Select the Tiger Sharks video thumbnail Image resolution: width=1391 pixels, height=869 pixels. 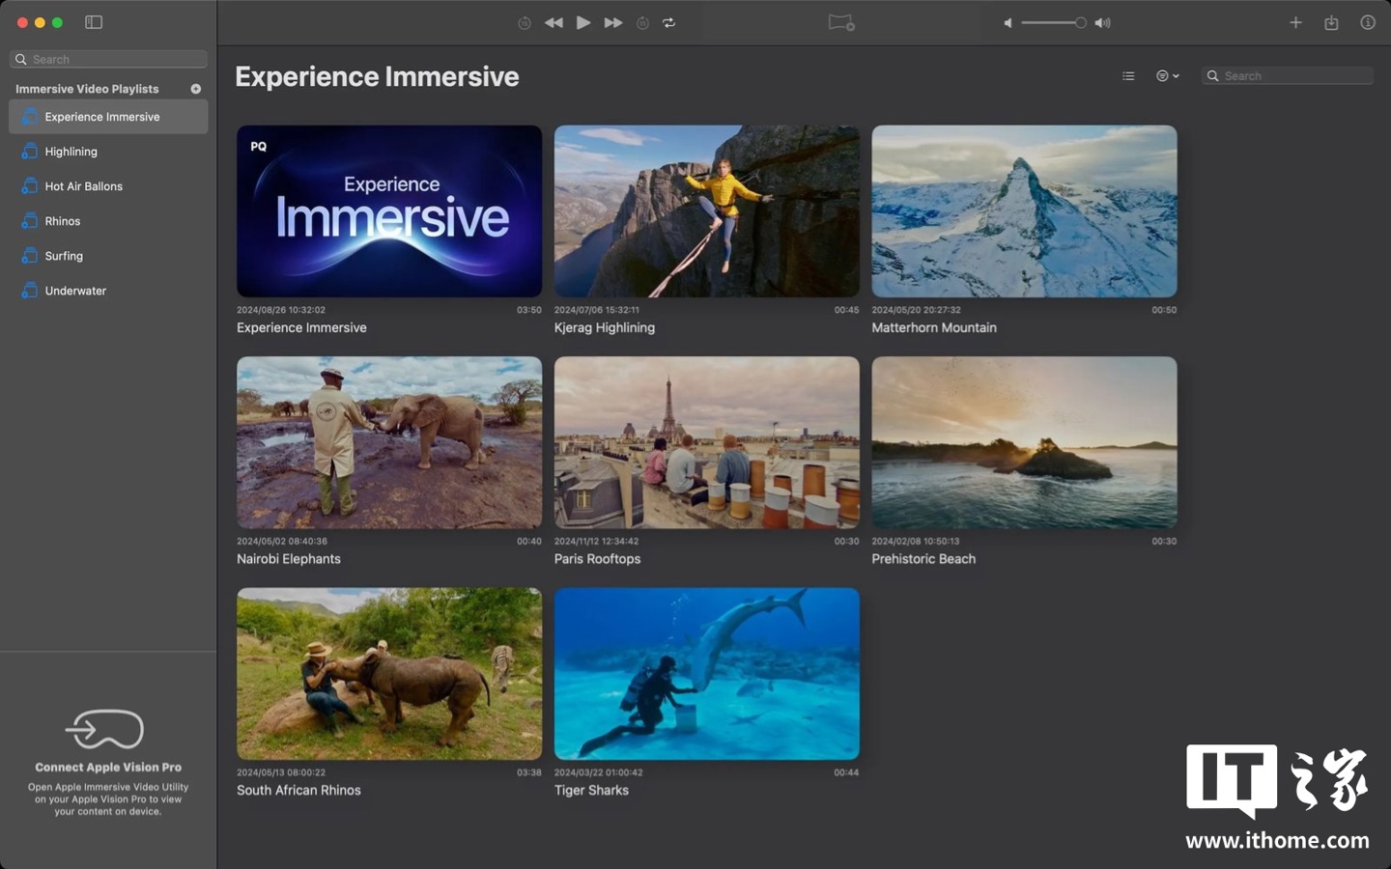click(706, 673)
